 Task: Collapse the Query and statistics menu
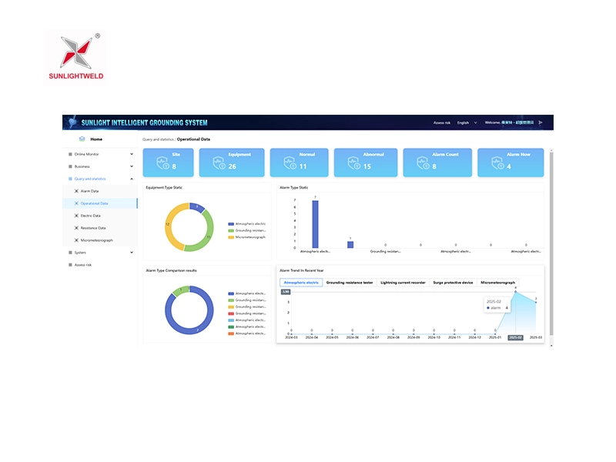tap(132, 179)
